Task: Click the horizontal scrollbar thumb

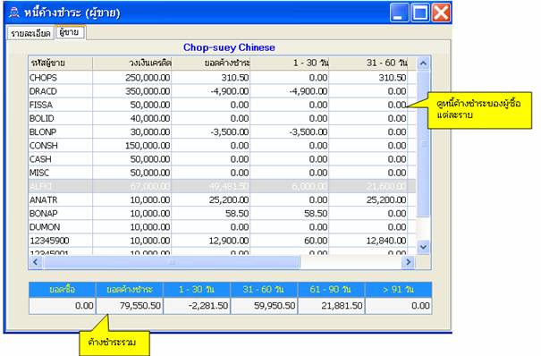Action: pyautogui.click(x=172, y=262)
